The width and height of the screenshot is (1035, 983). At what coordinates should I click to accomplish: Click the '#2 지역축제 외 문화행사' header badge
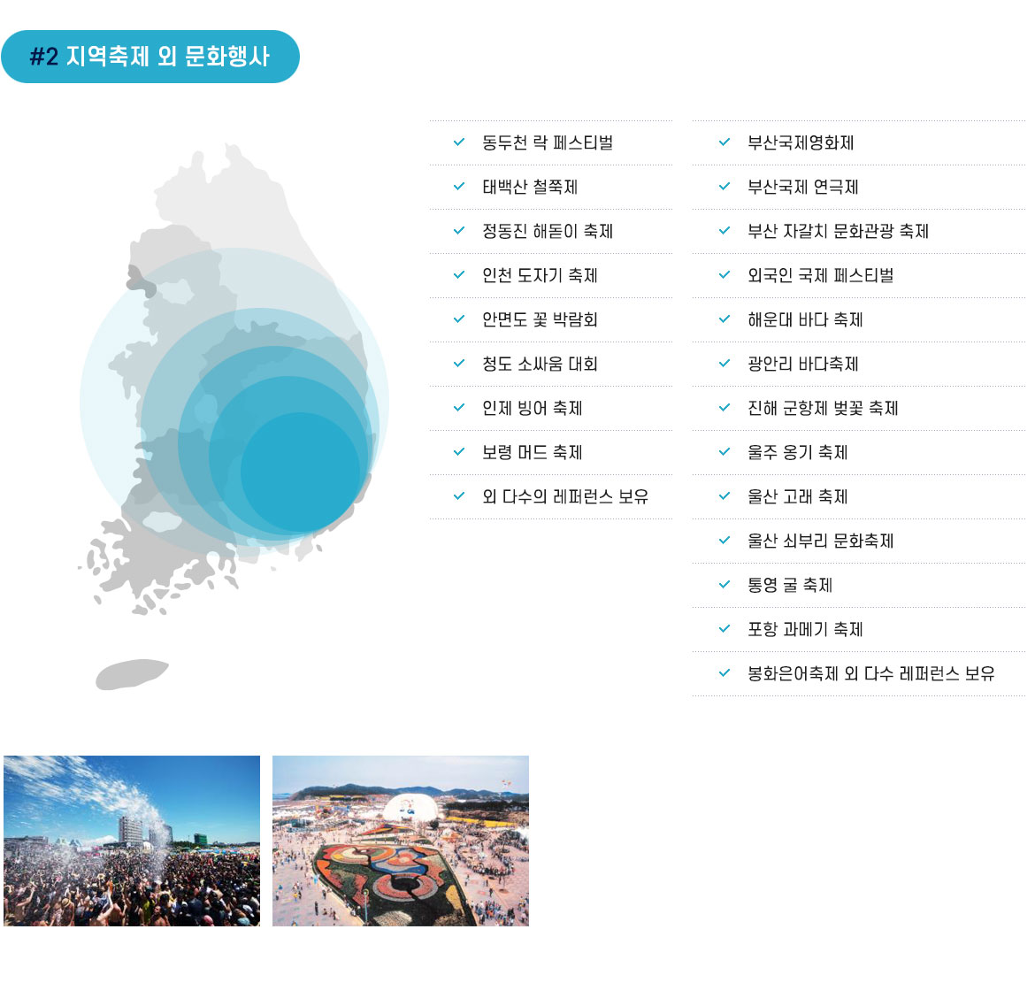coord(150,57)
